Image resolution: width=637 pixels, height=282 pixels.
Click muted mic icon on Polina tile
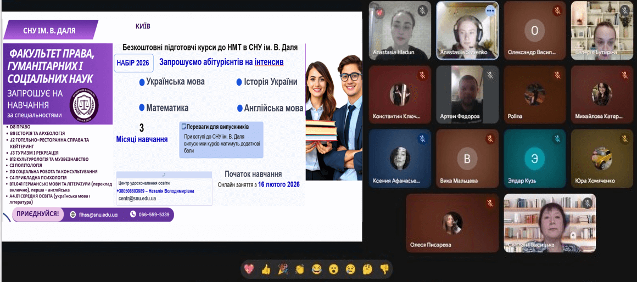tap(558, 75)
